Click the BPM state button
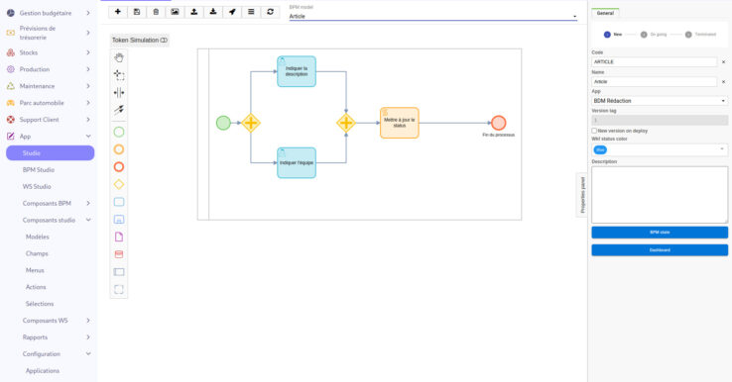The width and height of the screenshot is (732, 382). click(660, 232)
